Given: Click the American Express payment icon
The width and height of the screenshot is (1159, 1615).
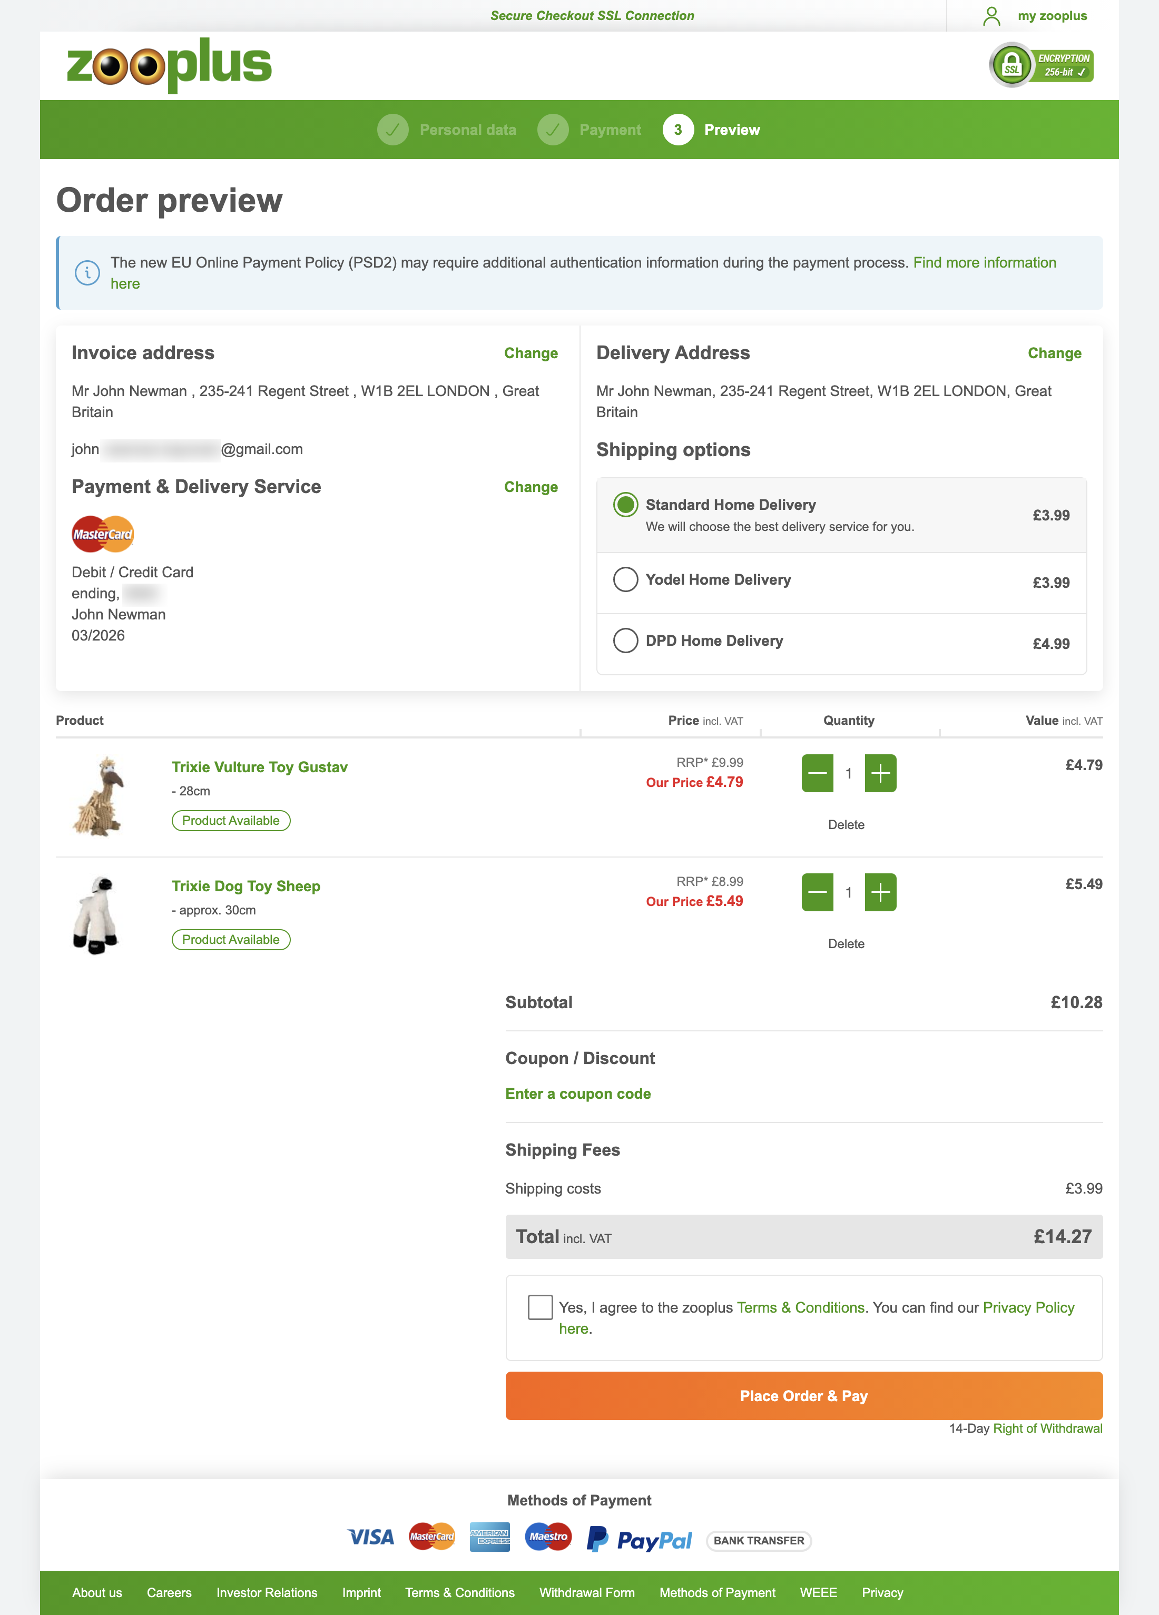Looking at the screenshot, I should (x=489, y=1537).
